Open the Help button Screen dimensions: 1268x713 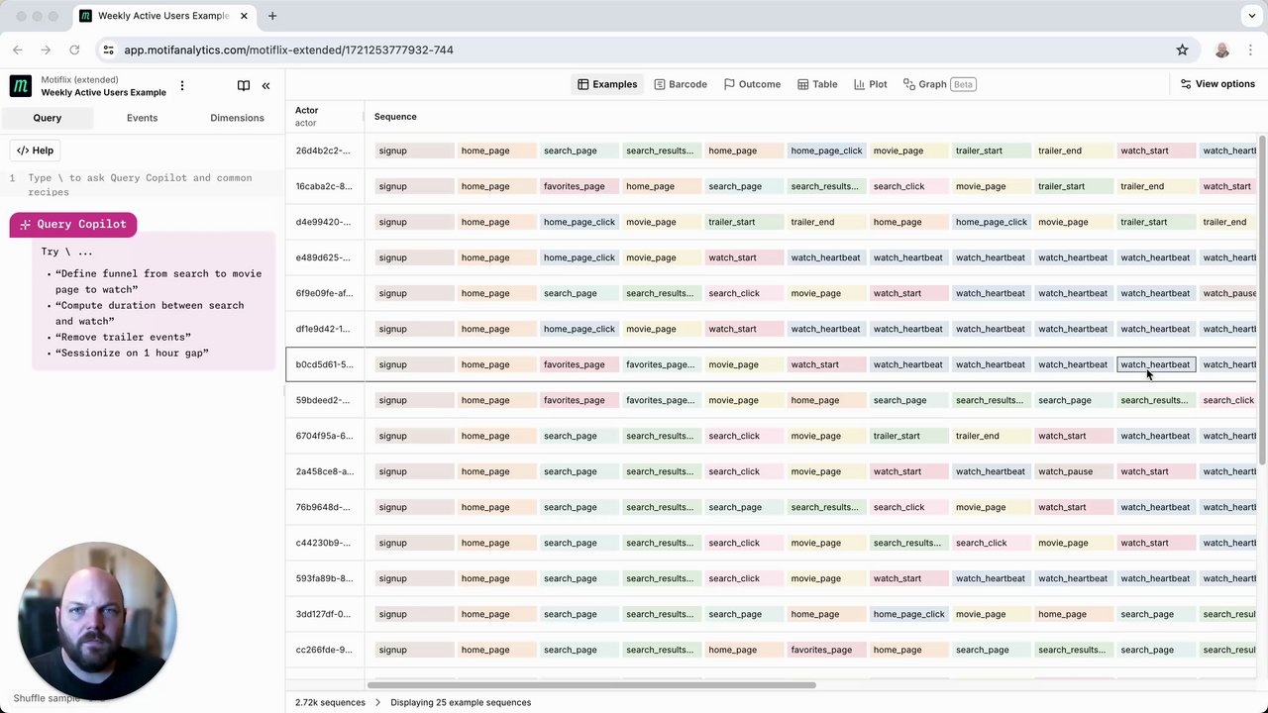pos(35,151)
